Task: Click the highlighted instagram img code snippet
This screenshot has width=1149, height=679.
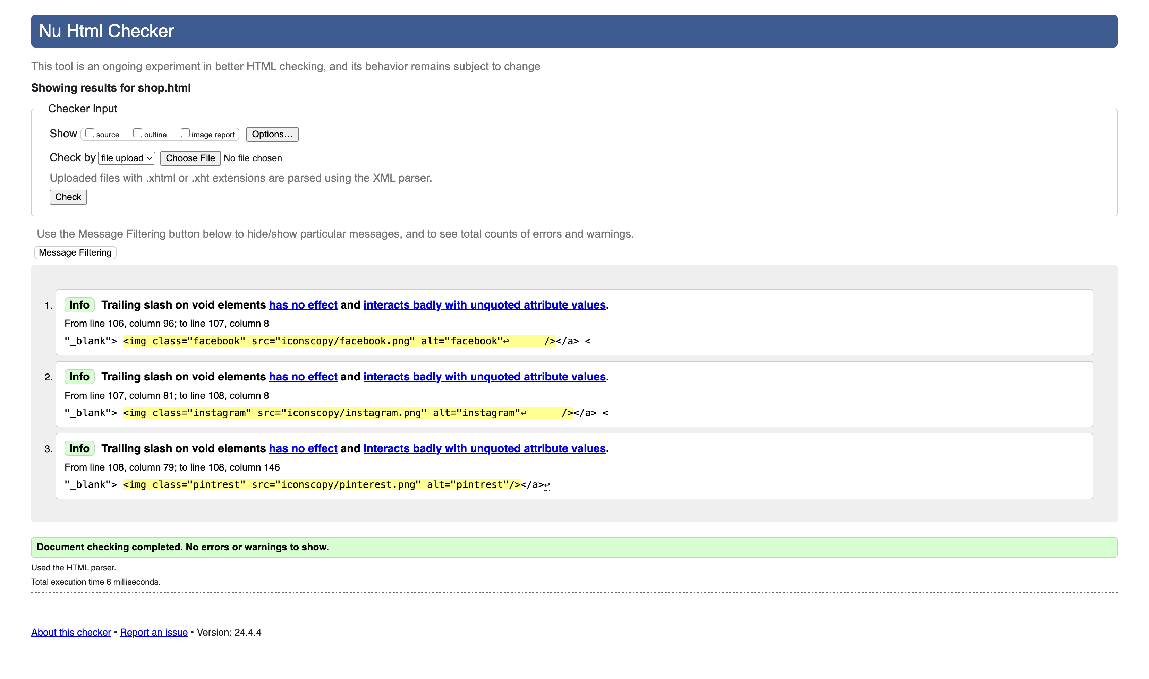Action: tap(348, 413)
